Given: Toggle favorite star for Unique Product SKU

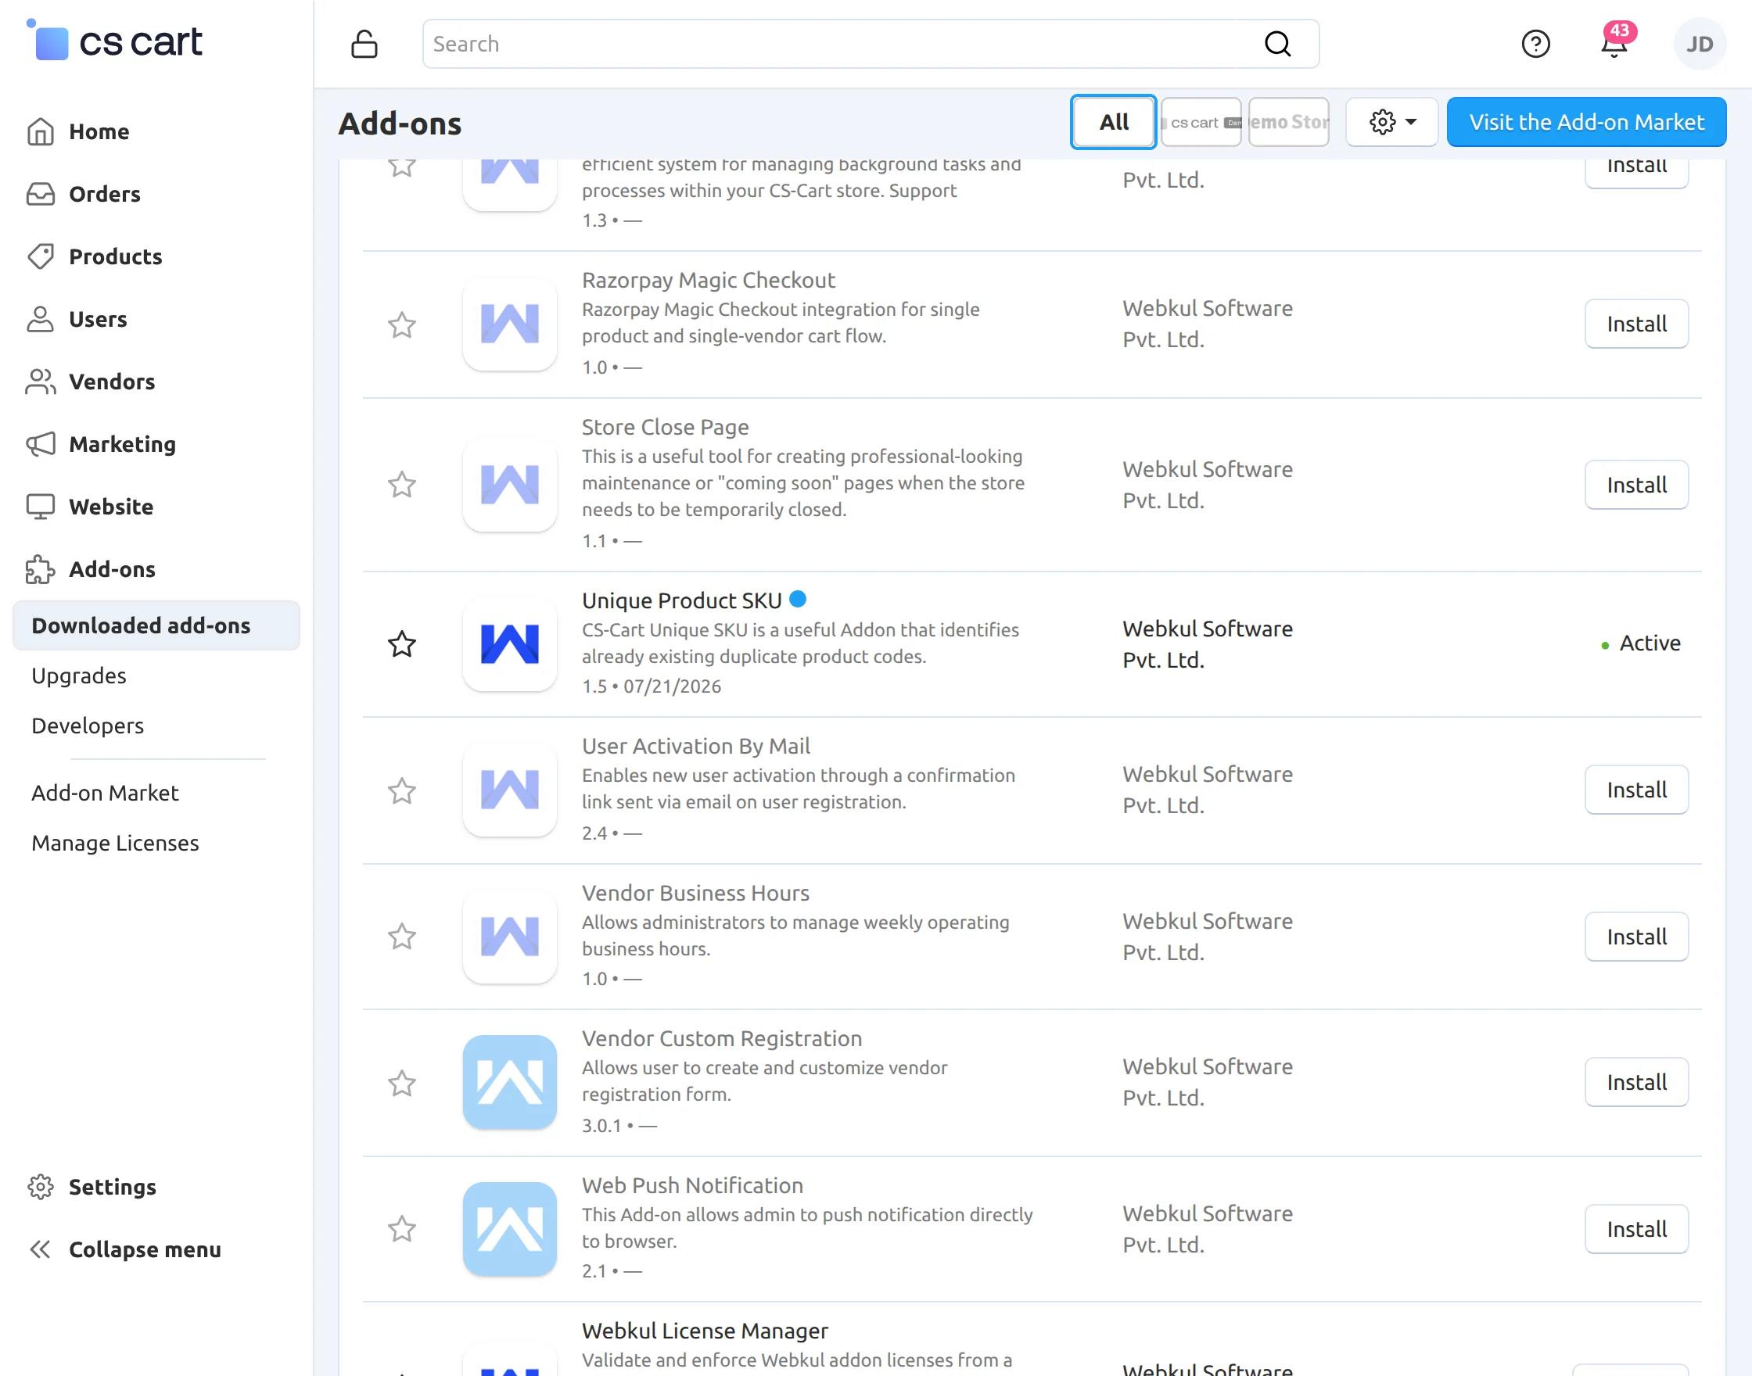Looking at the screenshot, I should (401, 644).
